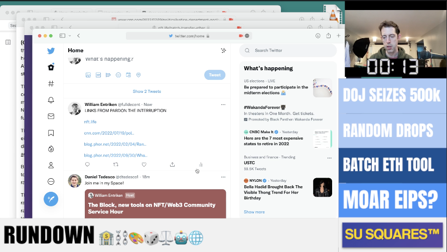Open Bookmarks icon in sidebar
The width and height of the screenshot is (447, 252).
click(x=51, y=133)
